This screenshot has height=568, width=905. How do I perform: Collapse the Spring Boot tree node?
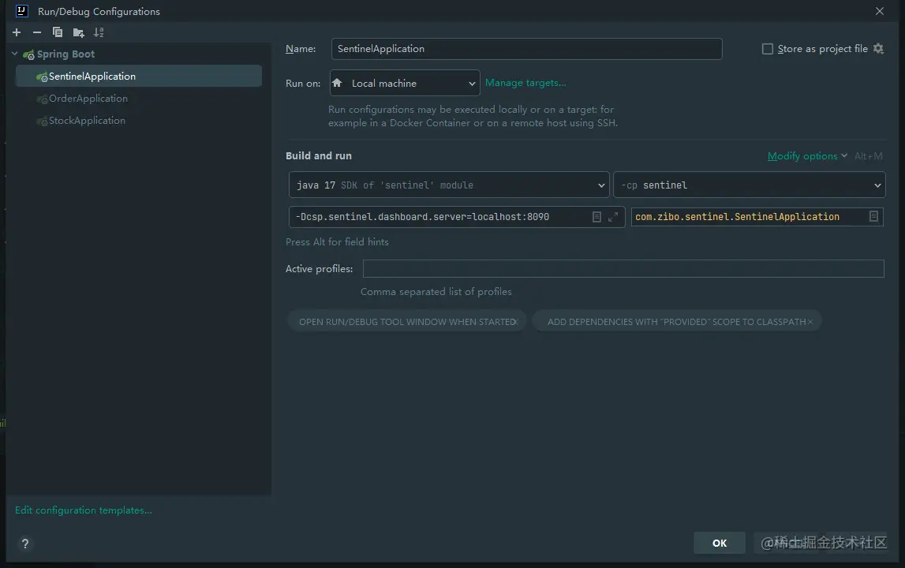(x=14, y=54)
